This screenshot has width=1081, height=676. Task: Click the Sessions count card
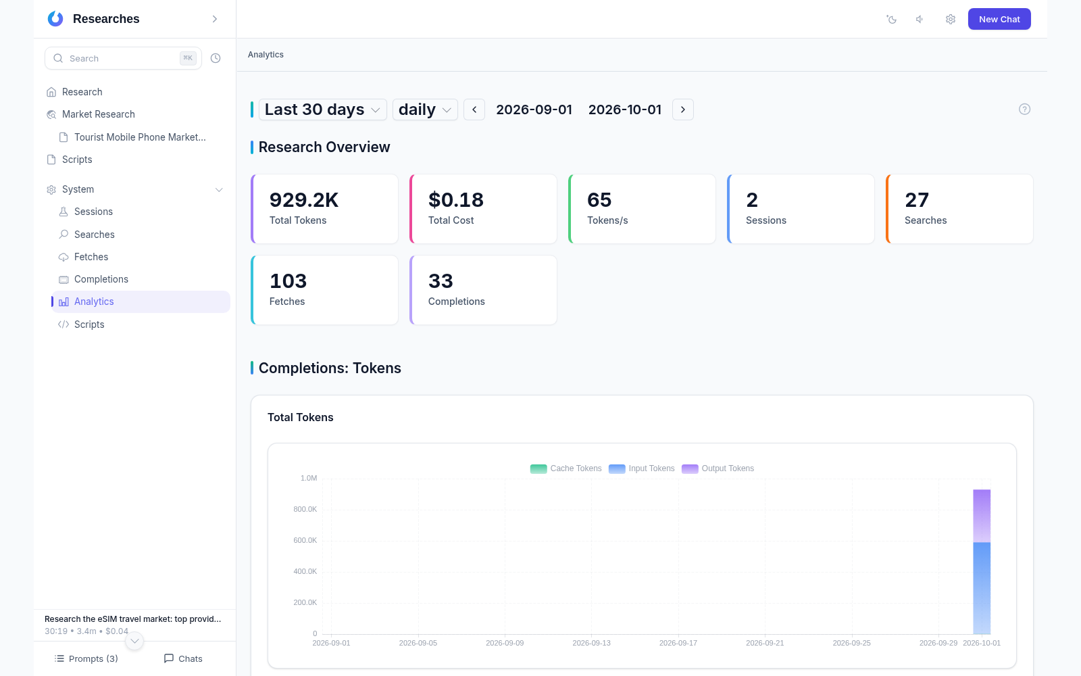(x=801, y=209)
